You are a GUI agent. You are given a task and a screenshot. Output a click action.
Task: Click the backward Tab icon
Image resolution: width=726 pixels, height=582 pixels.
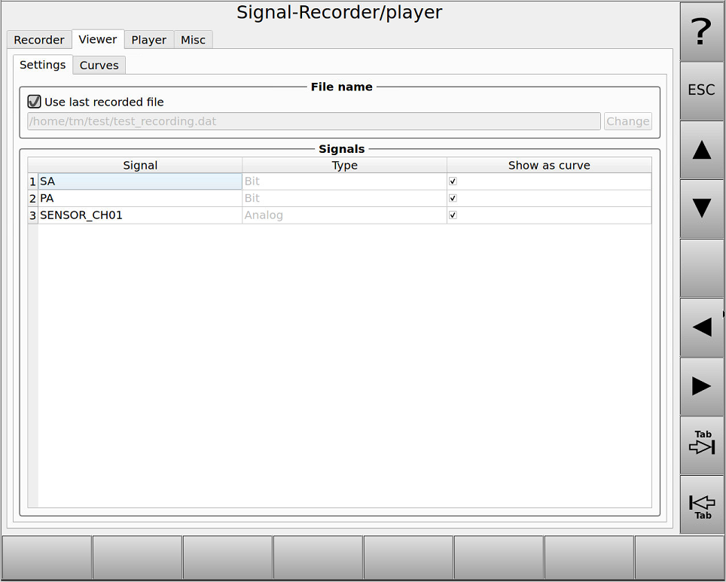click(701, 504)
